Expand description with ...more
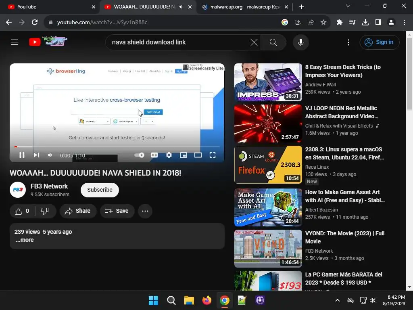This screenshot has width=413, height=310. [x=25, y=240]
